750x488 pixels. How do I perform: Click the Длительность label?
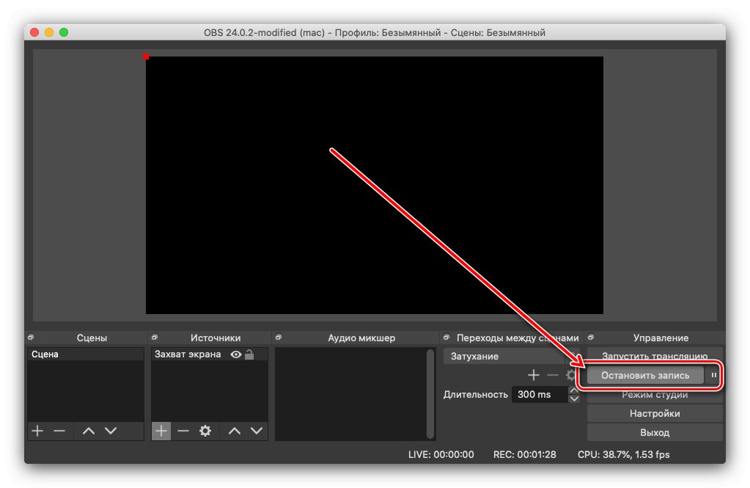point(476,395)
